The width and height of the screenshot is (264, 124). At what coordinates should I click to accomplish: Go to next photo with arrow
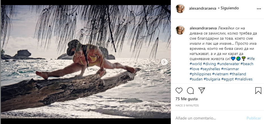point(164,62)
